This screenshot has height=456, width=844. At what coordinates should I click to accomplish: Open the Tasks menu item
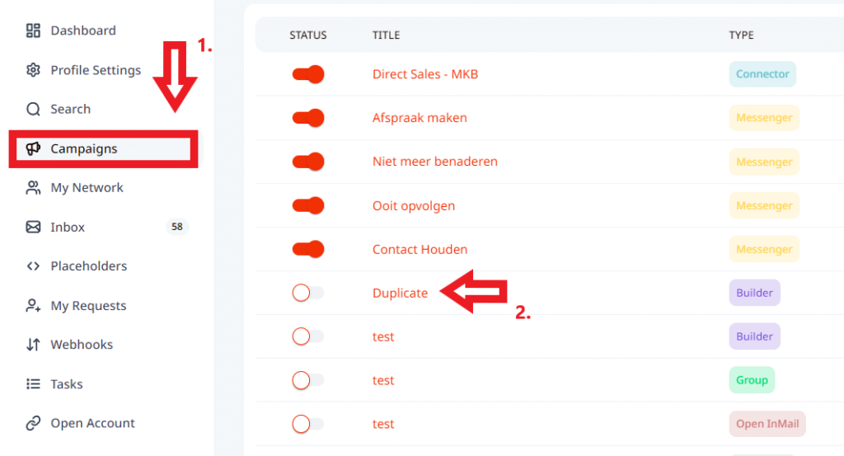(x=66, y=384)
